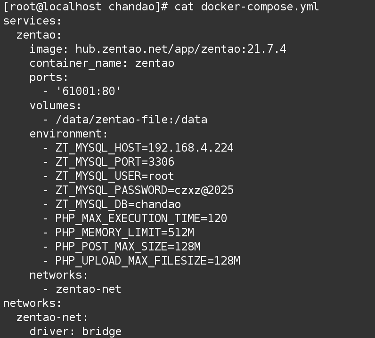The image size is (375, 338).
Task: Click the ZT_MYSQL_PASSWORD line
Action: tap(145, 190)
